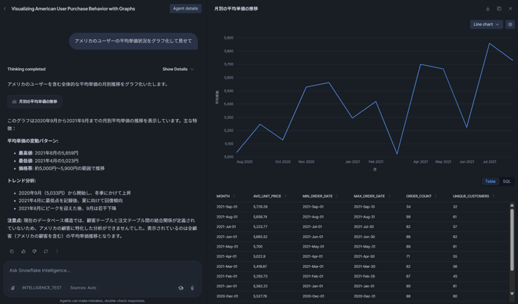Open the 月別の平均単価の推移 chart chip
The height and width of the screenshot is (304, 518).
[34, 102]
